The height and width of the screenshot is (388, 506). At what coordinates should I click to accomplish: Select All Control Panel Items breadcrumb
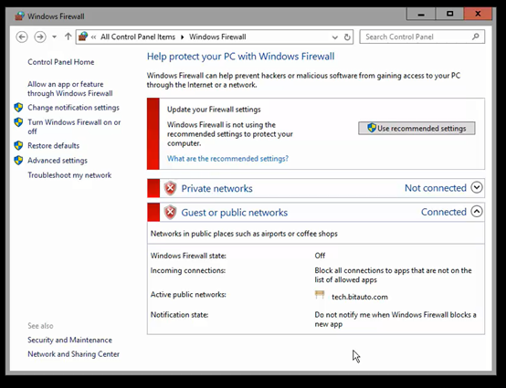point(138,37)
